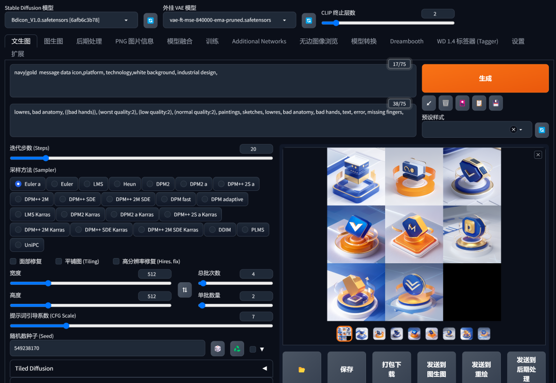Enable Hires. fix checkbox

point(116,261)
